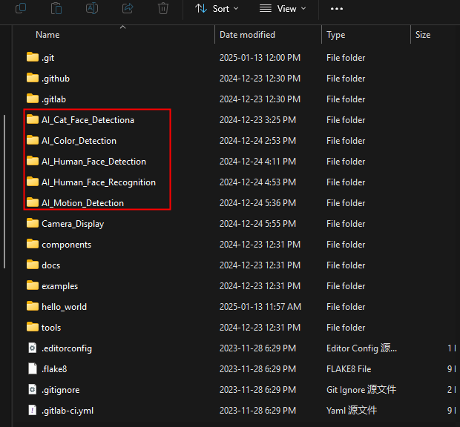Click the hello_world folder name

[65, 307]
